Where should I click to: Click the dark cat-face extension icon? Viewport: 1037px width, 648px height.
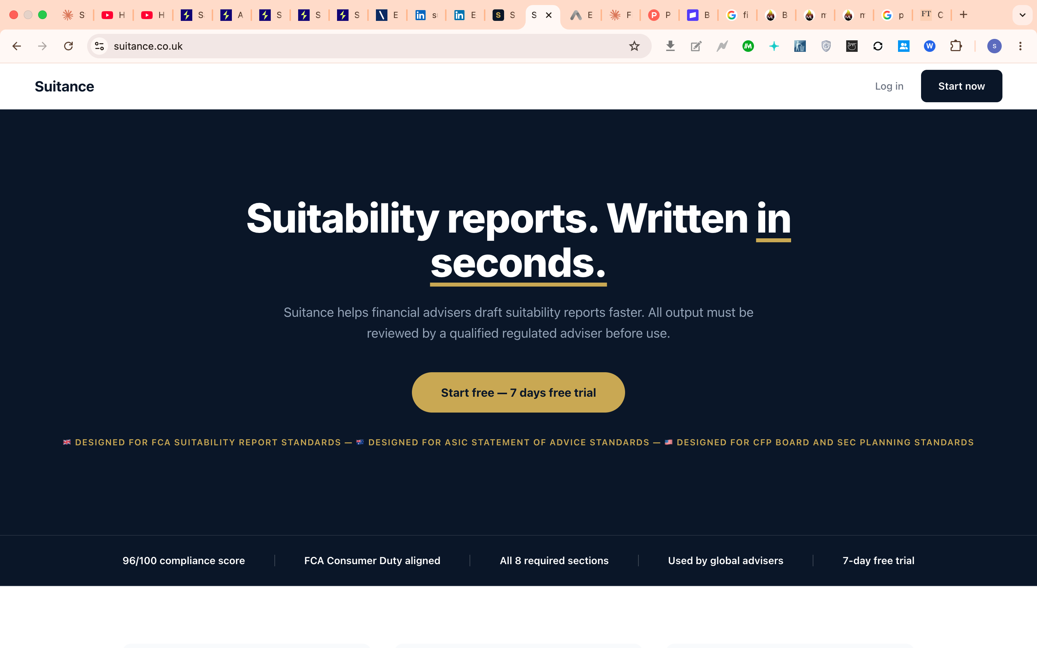pos(852,46)
